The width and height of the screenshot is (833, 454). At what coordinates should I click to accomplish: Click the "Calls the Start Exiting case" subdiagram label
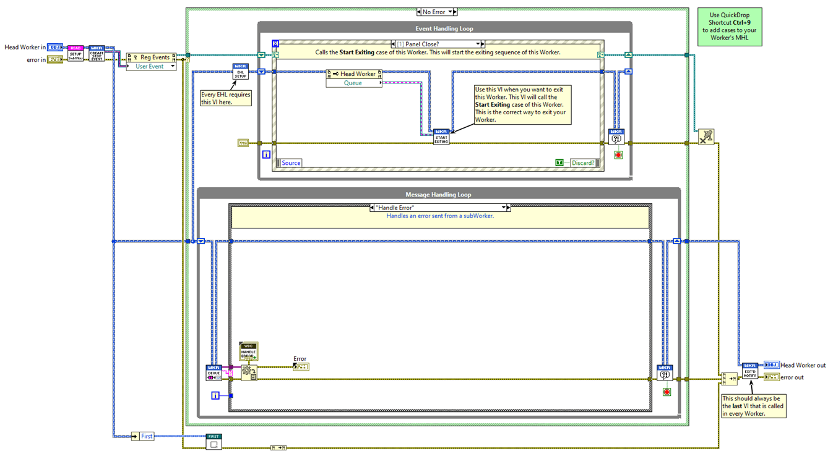point(438,53)
